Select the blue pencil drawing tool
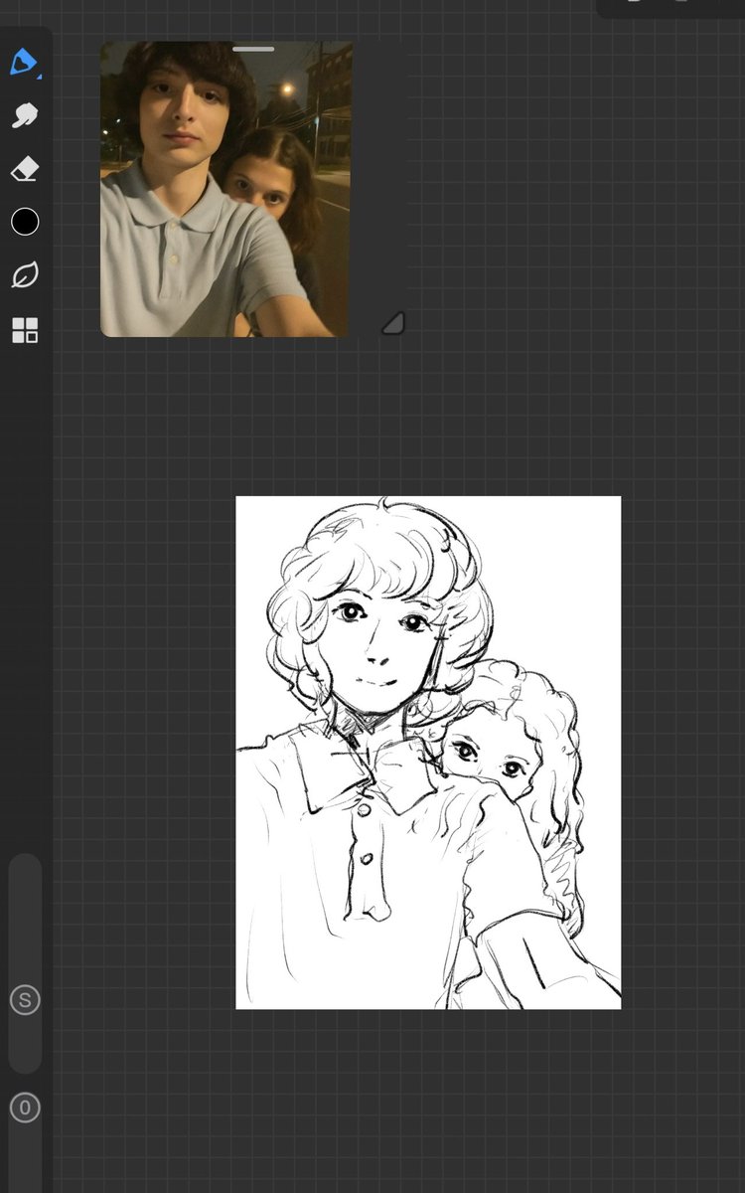745x1193 pixels. (x=24, y=62)
